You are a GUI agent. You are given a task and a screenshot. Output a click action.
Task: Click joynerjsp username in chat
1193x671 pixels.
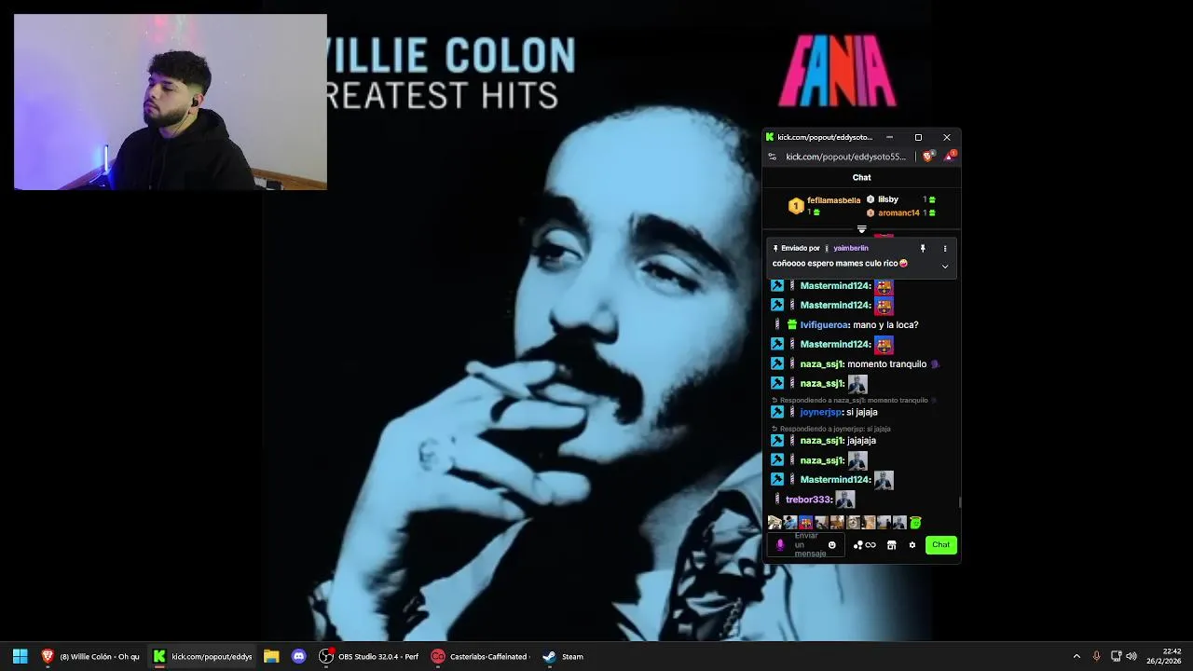820,412
